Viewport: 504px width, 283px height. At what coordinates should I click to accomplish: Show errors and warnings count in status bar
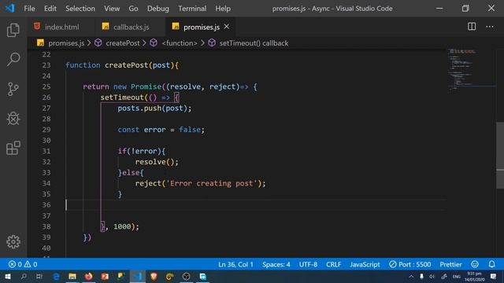(23, 264)
